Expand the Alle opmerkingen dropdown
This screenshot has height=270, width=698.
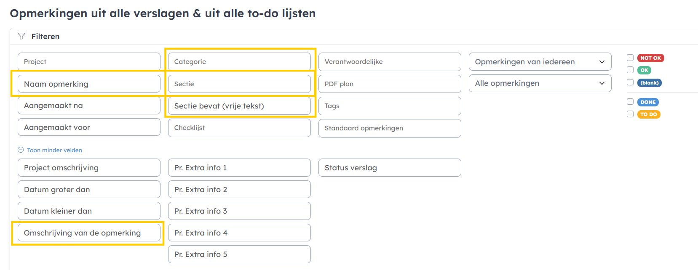point(540,83)
